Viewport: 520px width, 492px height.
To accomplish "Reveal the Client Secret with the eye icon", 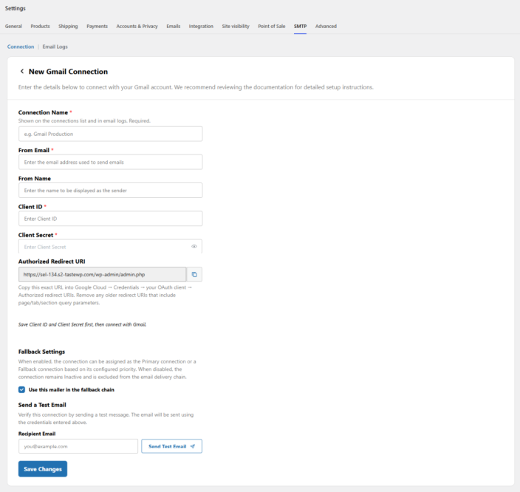I will point(194,247).
